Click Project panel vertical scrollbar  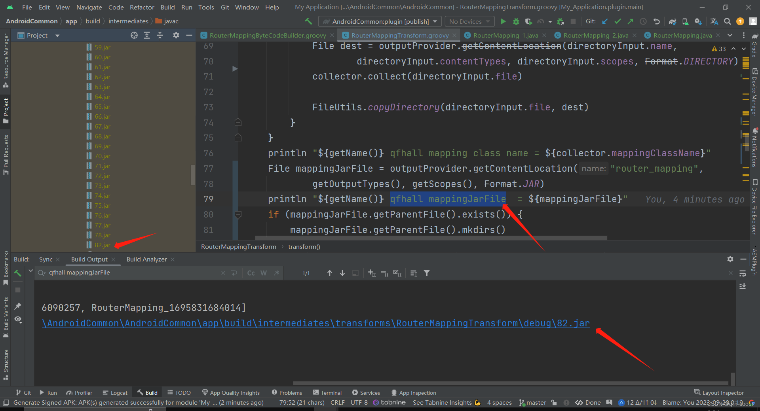[x=193, y=175]
